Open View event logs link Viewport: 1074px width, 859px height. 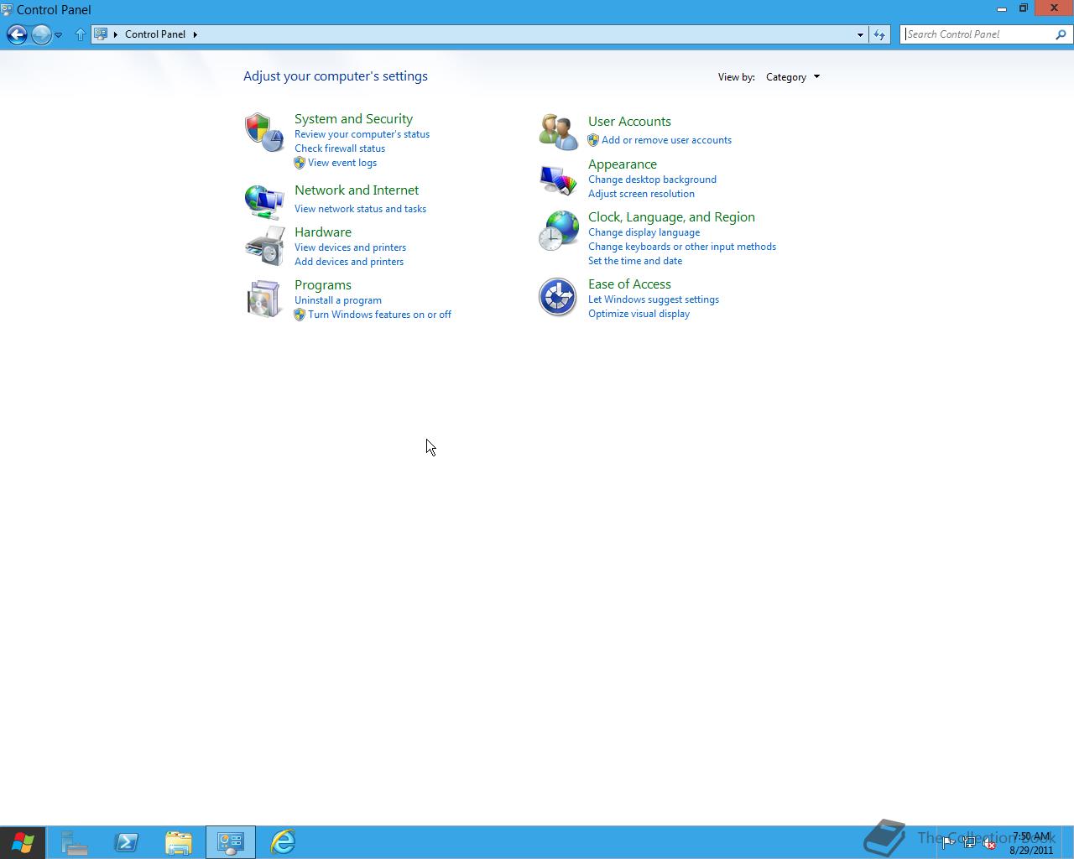(342, 163)
